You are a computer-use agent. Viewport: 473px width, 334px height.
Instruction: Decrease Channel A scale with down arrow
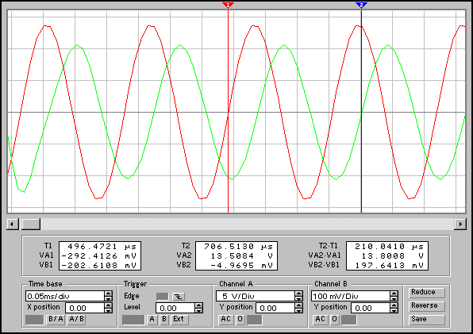[298, 299]
